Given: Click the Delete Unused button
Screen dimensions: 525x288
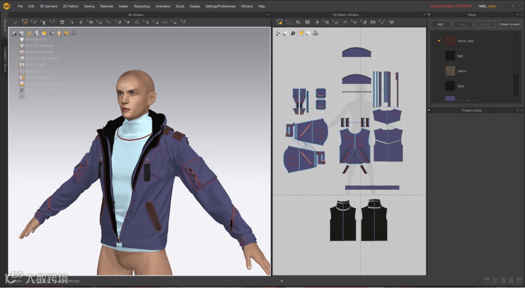Looking at the screenshot, I should pyautogui.click(x=510, y=24).
